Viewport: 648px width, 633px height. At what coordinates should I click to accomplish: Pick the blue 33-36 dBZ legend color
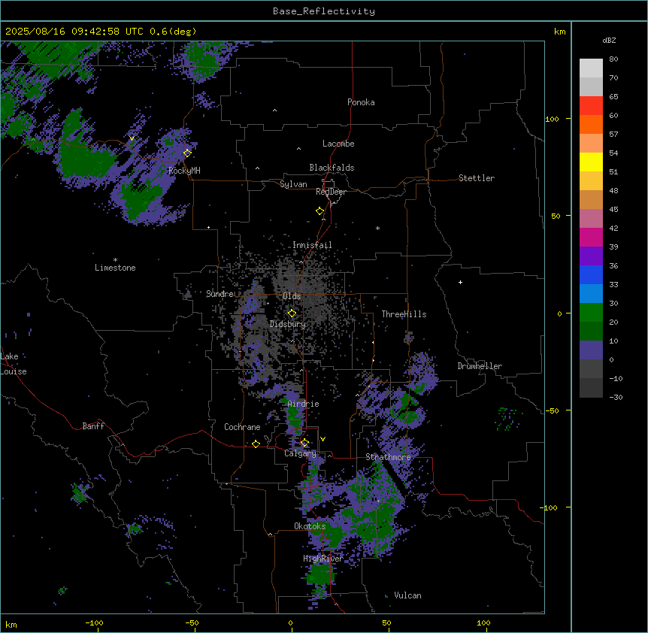tap(591, 274)
